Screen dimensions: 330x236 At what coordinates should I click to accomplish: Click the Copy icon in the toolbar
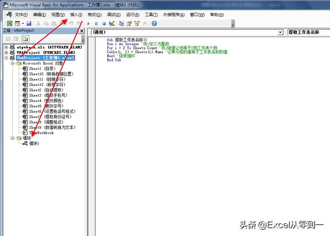pos(46,23)
